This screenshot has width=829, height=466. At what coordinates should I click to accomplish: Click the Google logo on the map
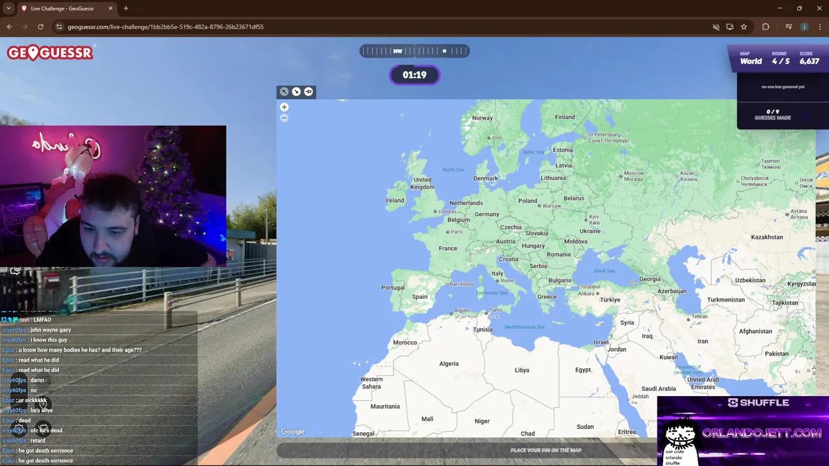[293, 432]
